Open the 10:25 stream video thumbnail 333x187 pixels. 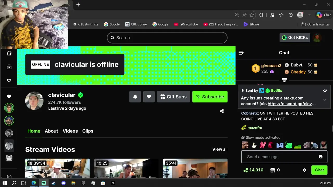click(126, 168)
